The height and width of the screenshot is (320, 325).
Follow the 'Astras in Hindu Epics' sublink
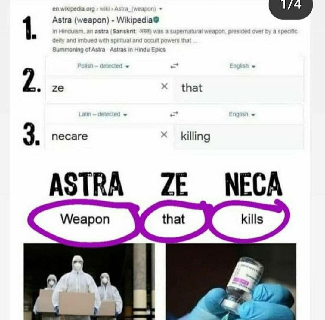coord(138,50)
